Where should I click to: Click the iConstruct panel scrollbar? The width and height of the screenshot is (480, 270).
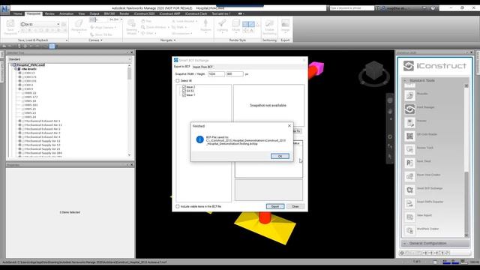point(466,160)
